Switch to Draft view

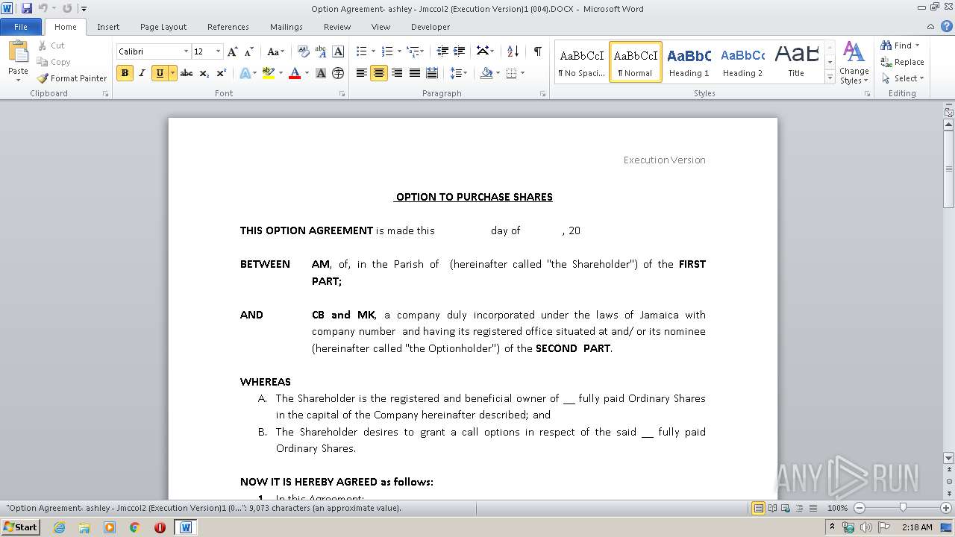click(x=812, y=508)
